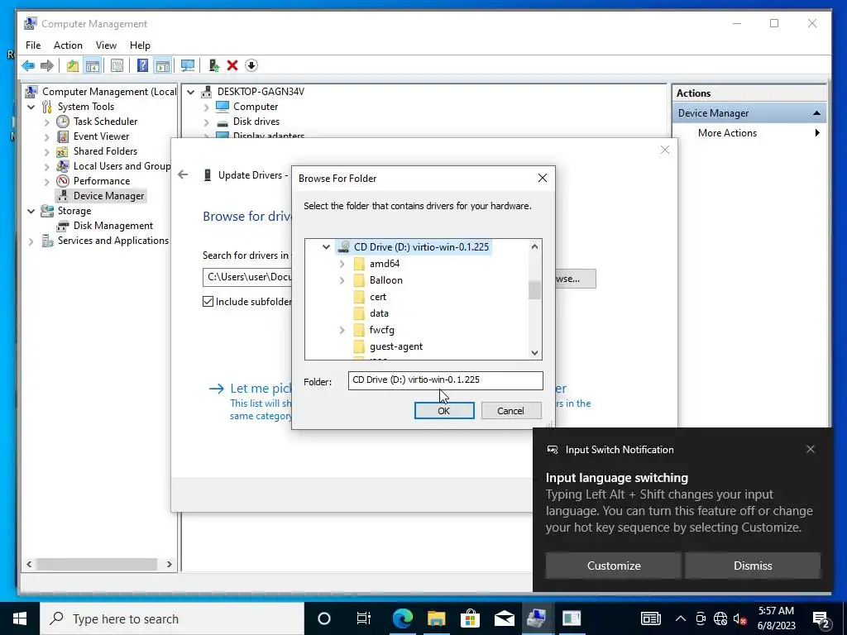Select the cert folder

pos(377,297)
